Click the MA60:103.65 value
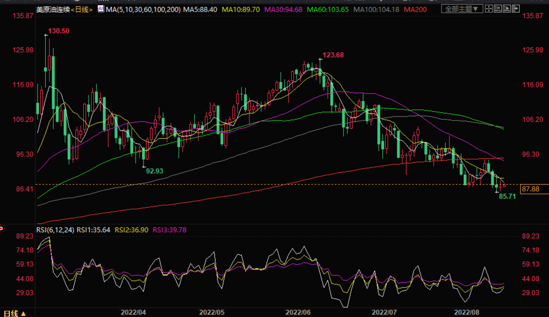This screenshot has width=549, height=317. coord(328,9)
